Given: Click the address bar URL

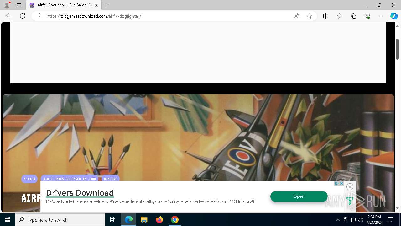Looking at the screenshot, I should coord(94,16).
